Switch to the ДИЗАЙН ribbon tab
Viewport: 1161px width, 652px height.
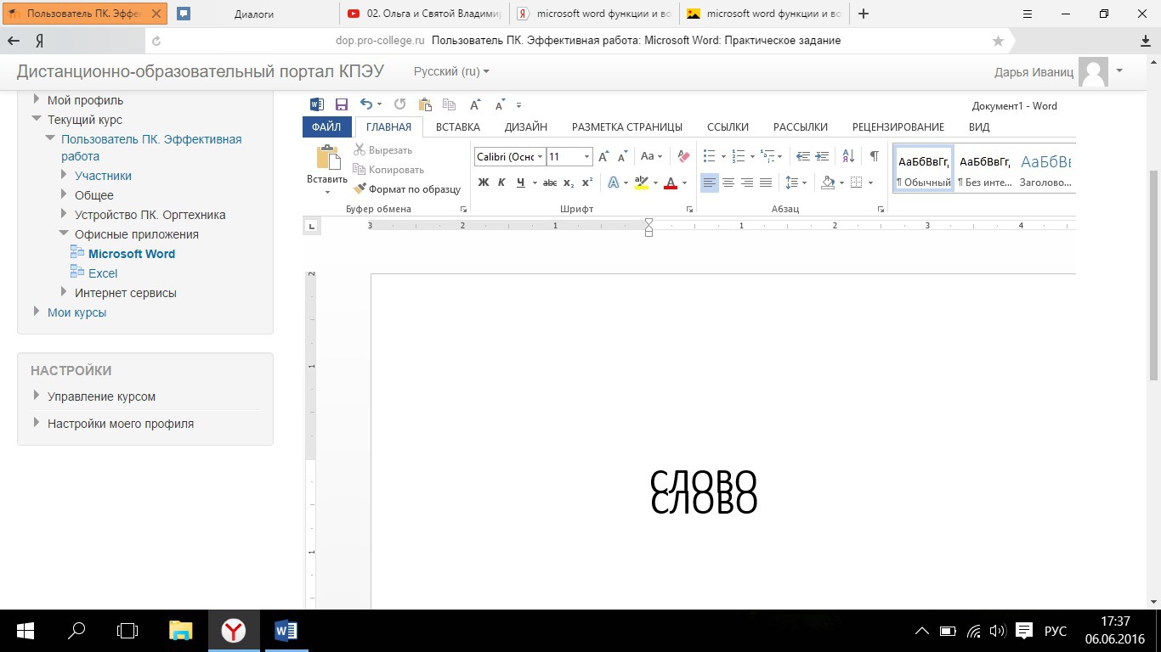pyautogui.click(x=526, y=127)
